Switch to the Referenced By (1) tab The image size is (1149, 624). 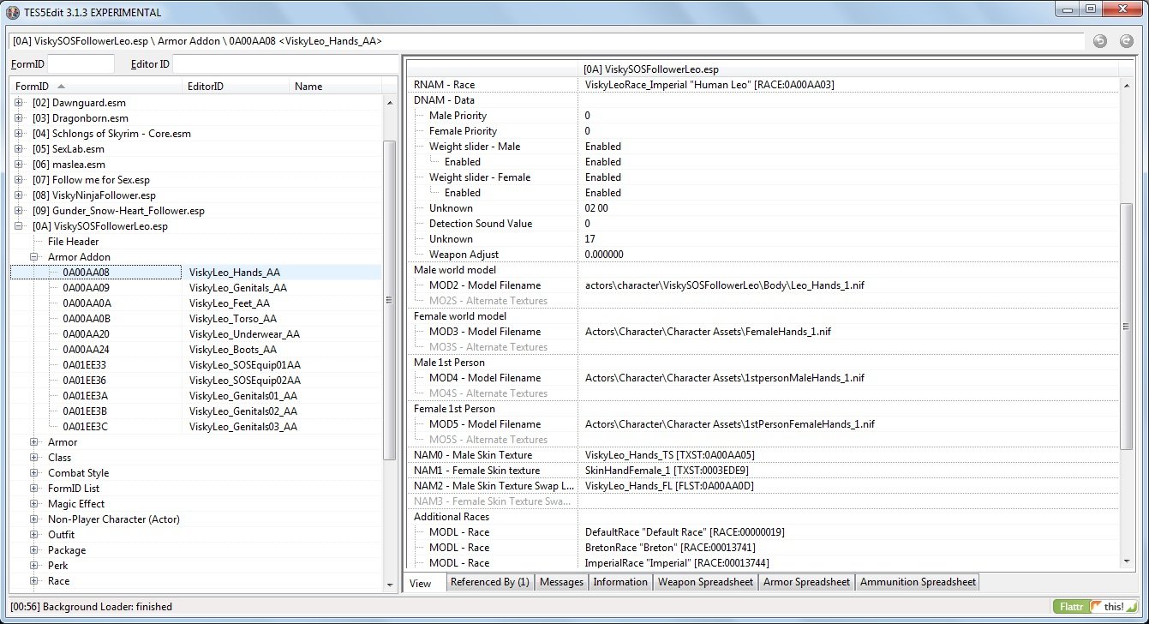[490, 582]
